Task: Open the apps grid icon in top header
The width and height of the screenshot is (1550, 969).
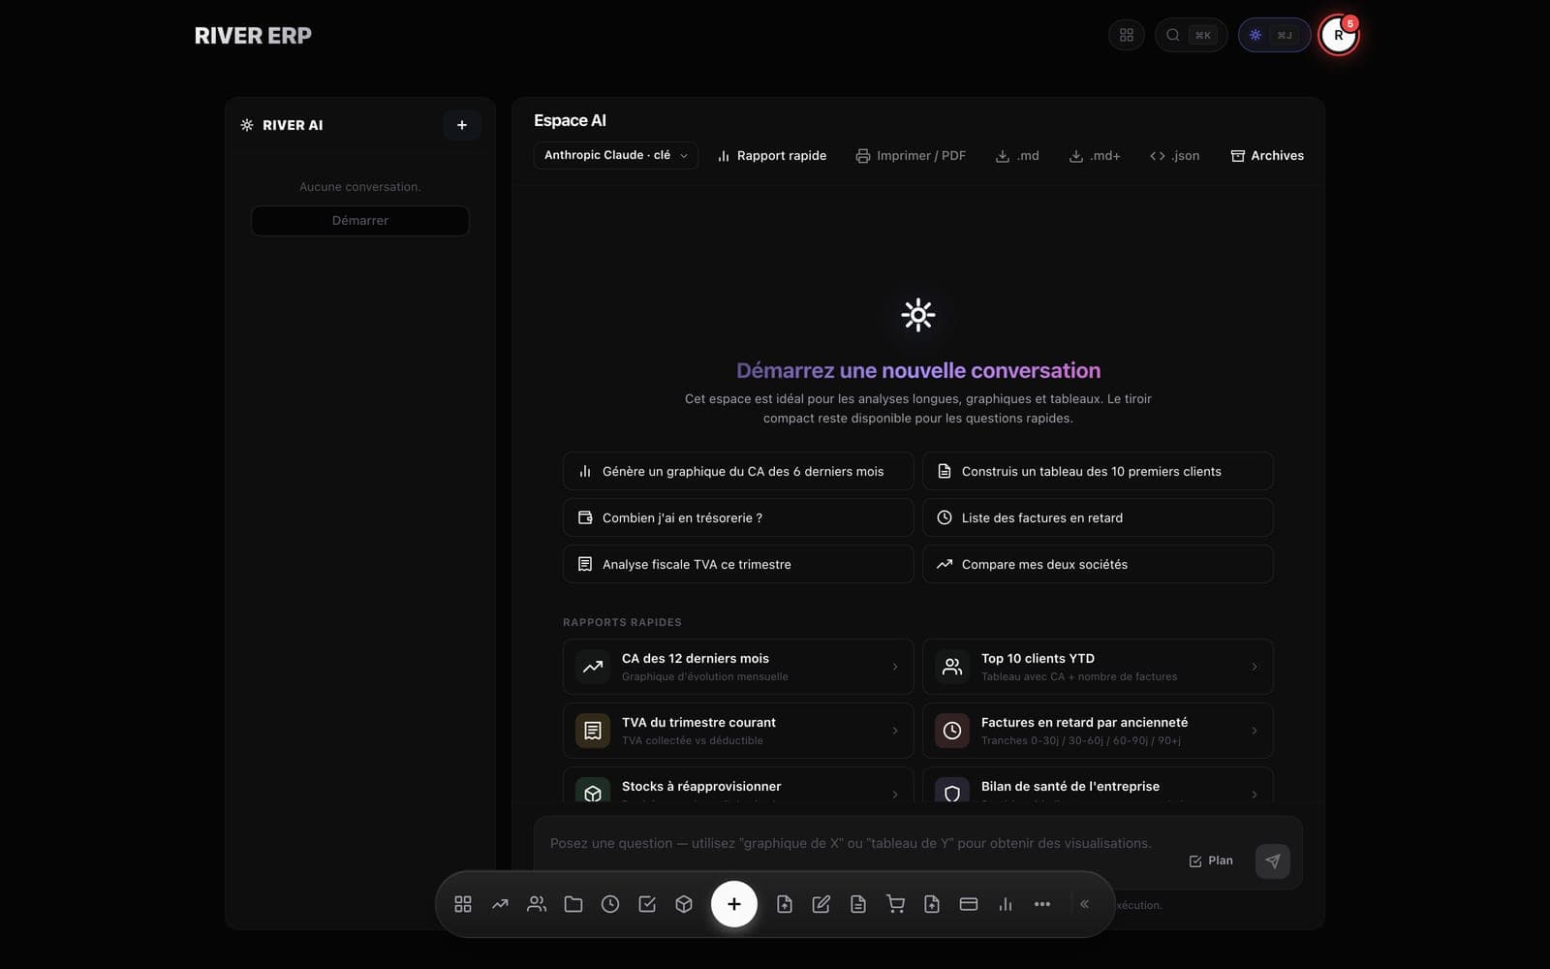Action: 1126,35
